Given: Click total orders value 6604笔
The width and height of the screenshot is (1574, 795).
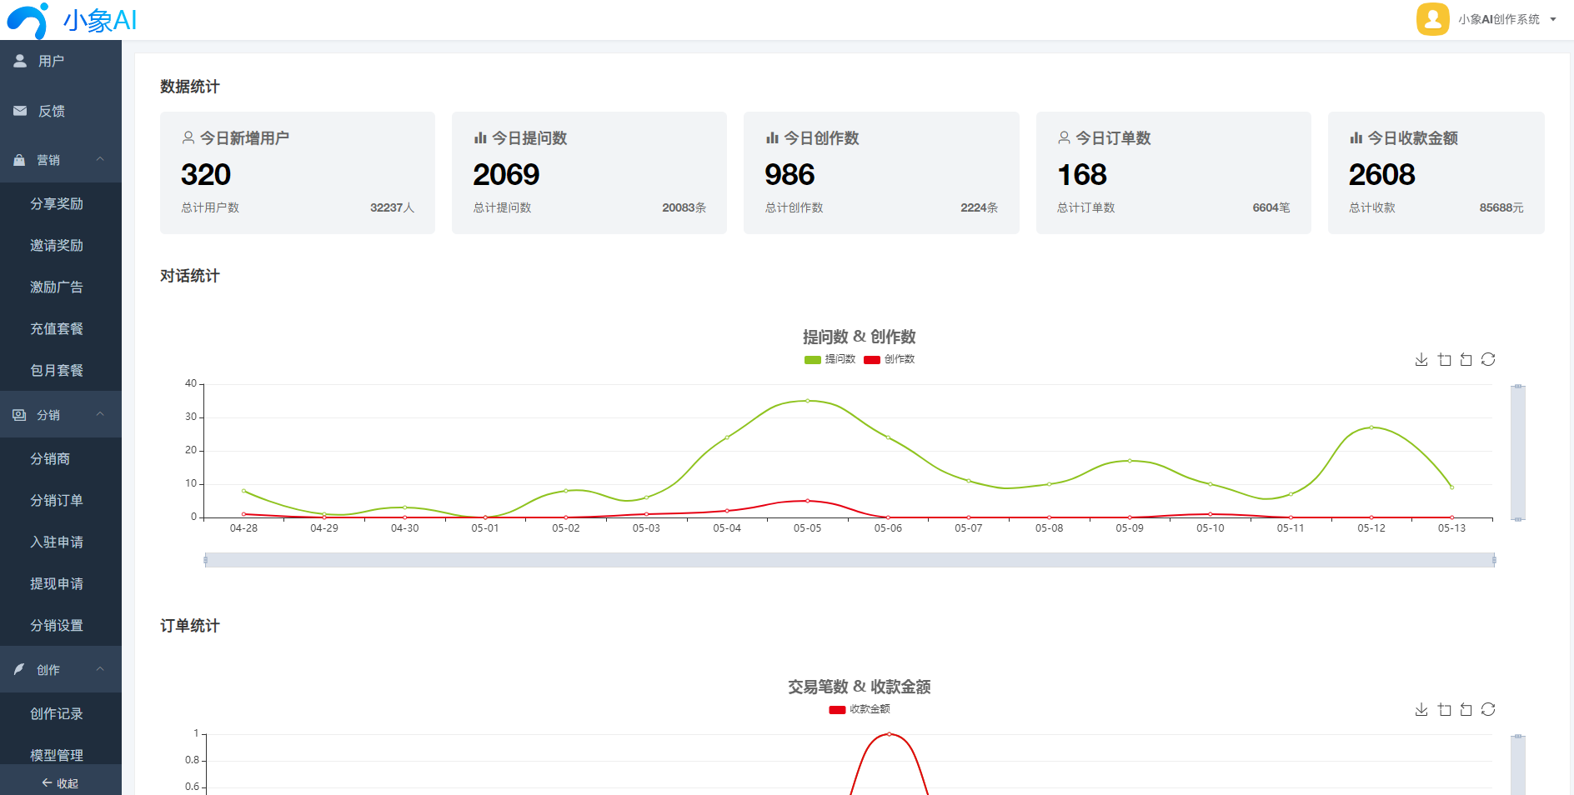Looking at the screenshot, I should [1271, 207].
